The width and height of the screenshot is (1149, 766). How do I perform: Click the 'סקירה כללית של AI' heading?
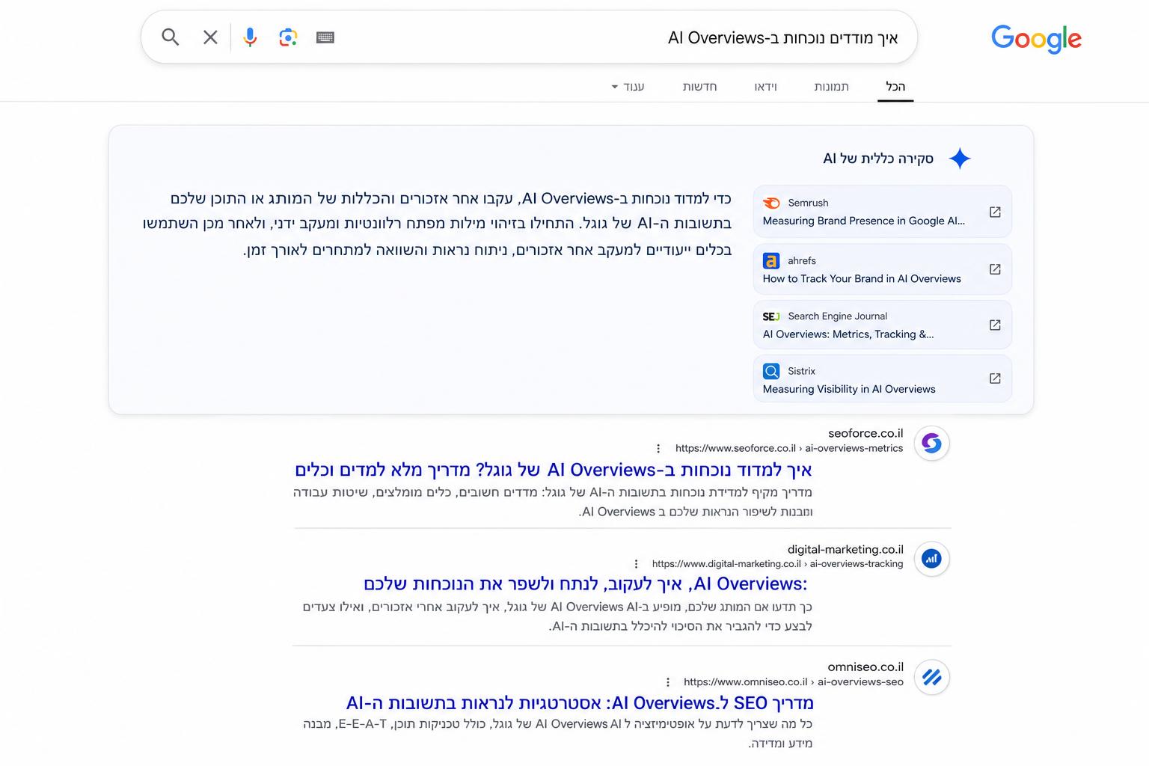point(878,159)
